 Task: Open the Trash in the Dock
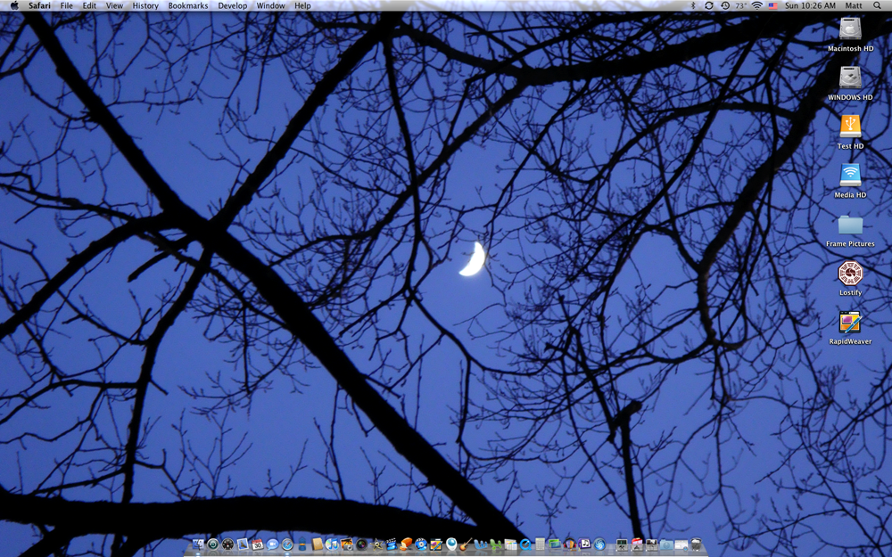click(696, 545)
